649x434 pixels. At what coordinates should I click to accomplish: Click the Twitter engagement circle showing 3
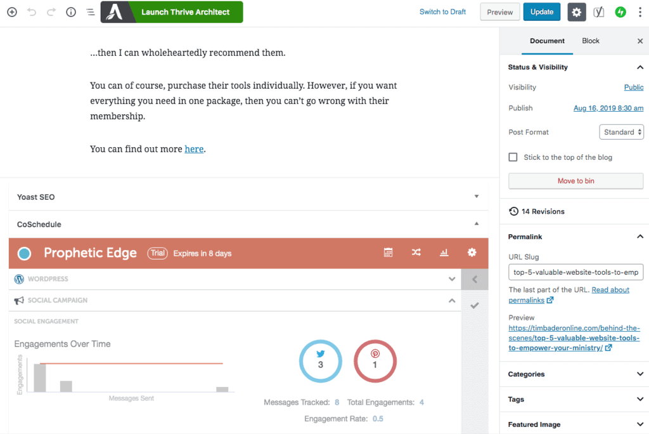(x=320, y=361)
